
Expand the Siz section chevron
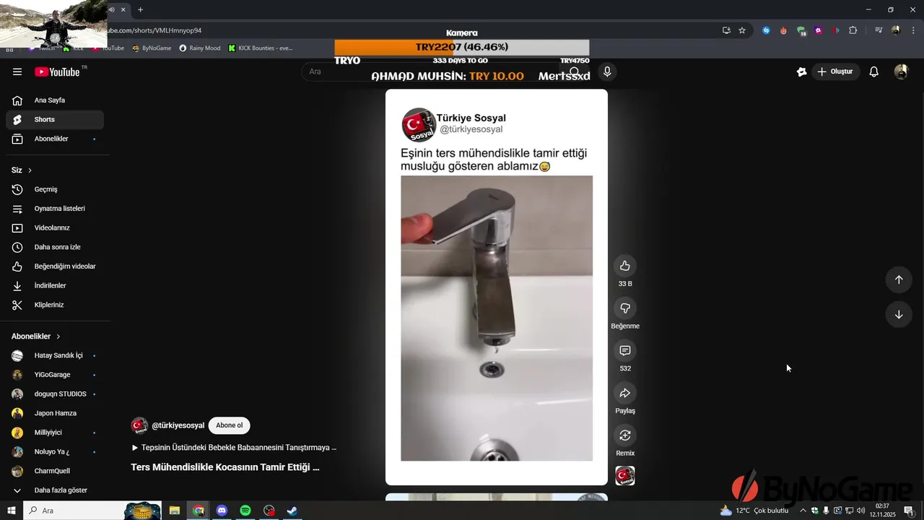click(30, 170)
